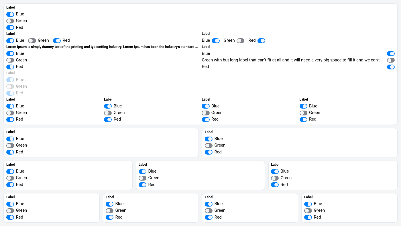
Task: Enable Green under the Lorem Ipsum heading
Action: pos(10,60)
